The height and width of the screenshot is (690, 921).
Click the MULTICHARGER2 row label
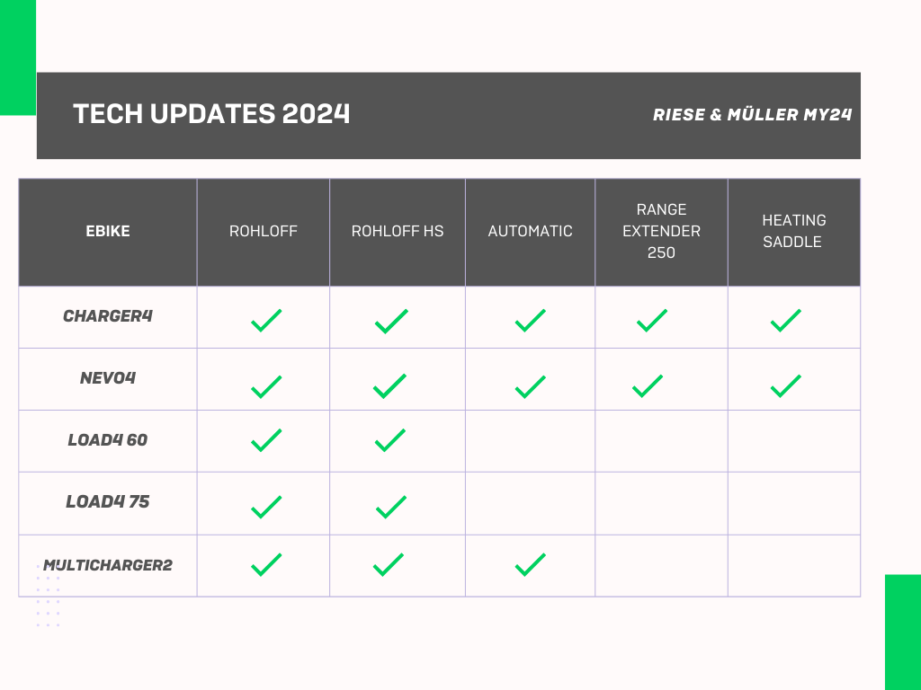click(x=108, y=565)
